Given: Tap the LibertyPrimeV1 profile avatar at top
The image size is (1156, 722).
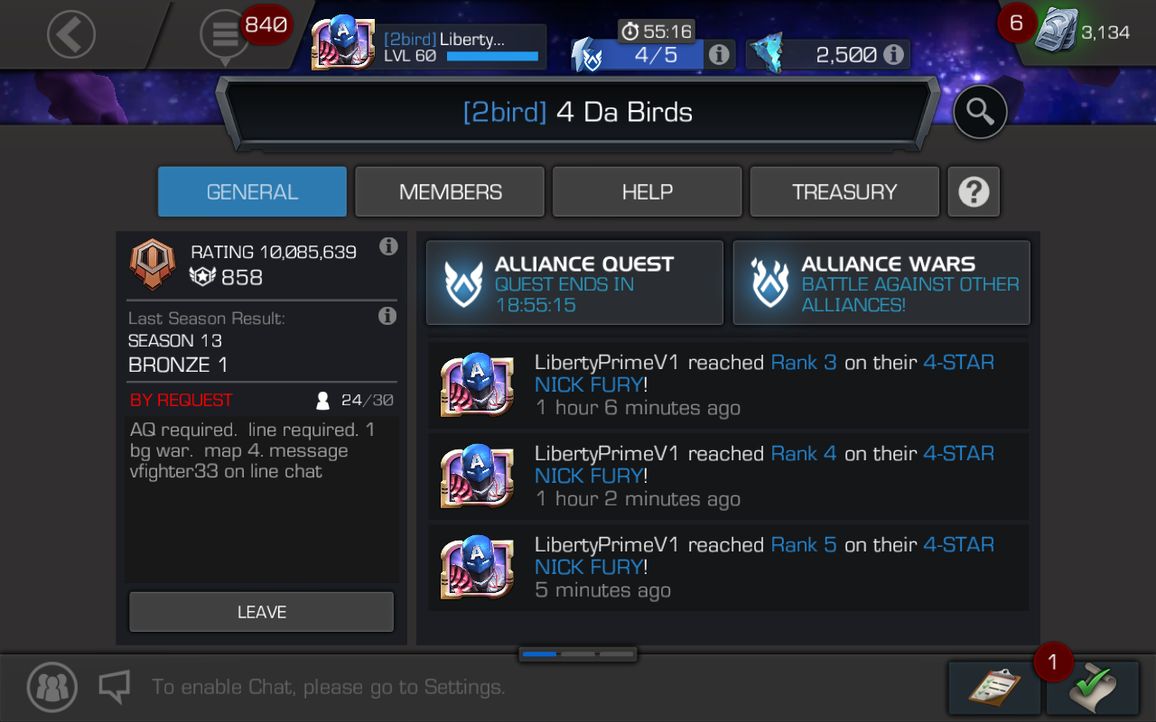Looking at the screenshot, I should pos(342,43).
